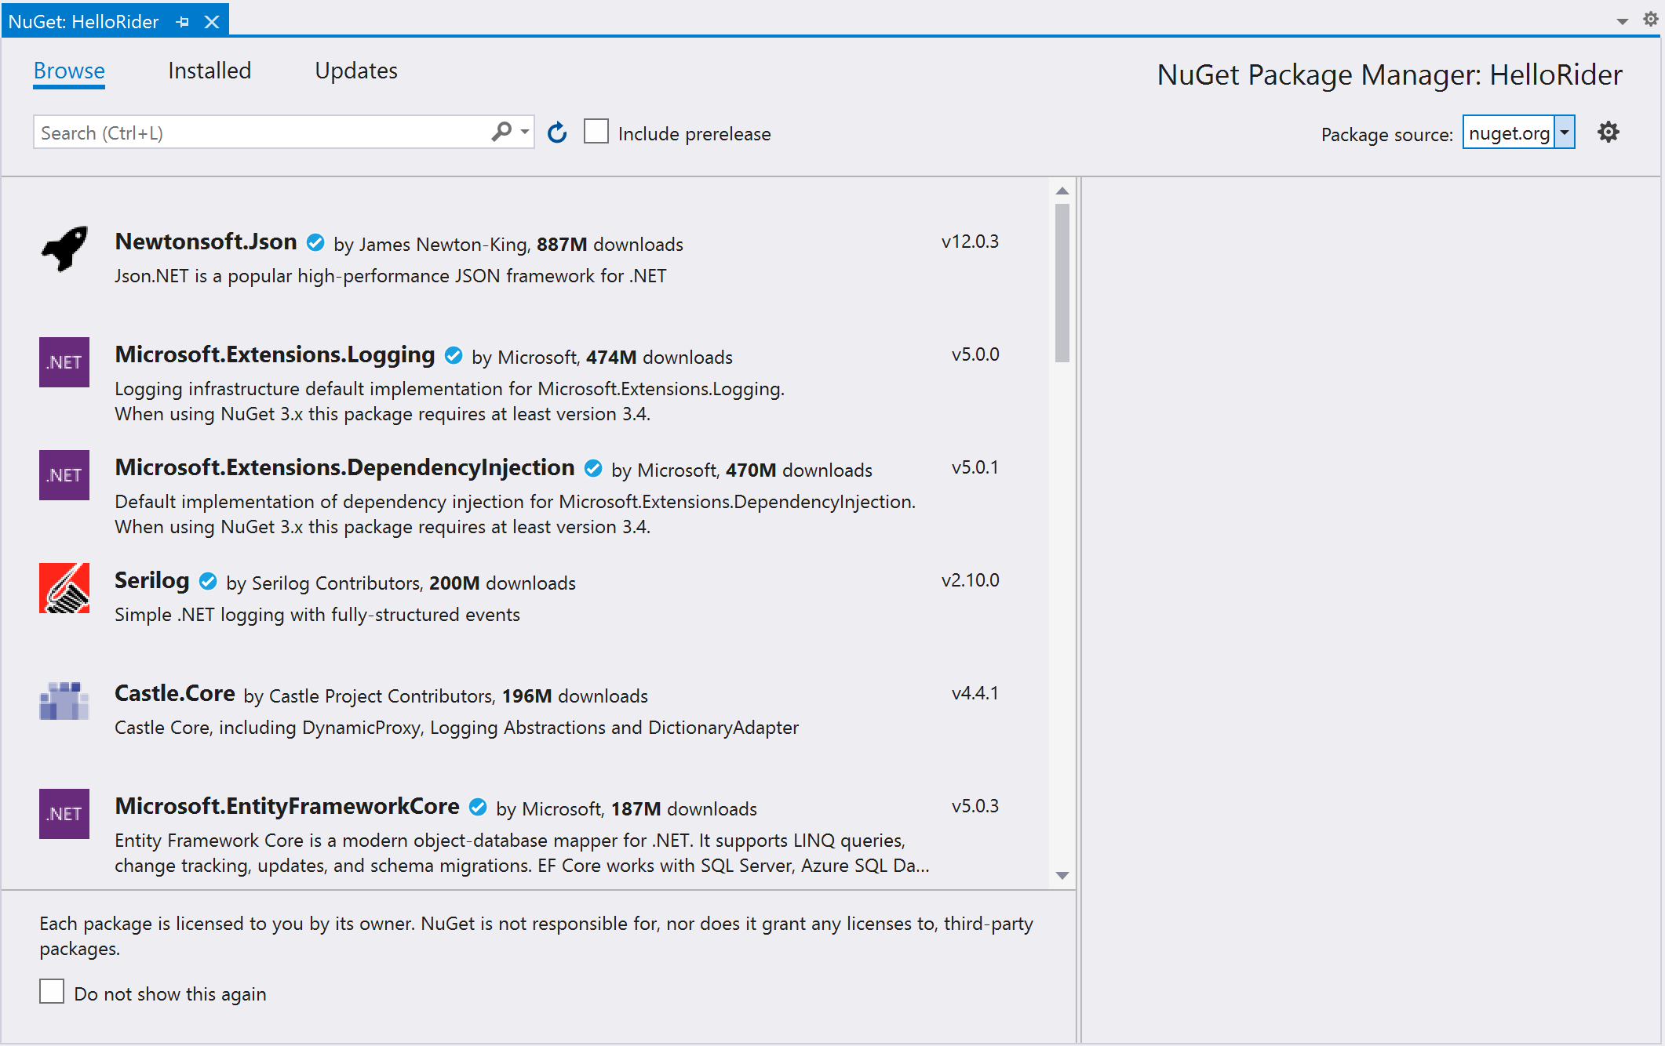The height and width of the screenshot is (1046, 1665).
Task: Select Microsoft.Extensions.DependencyInjection package
Action: pos(344,468)
